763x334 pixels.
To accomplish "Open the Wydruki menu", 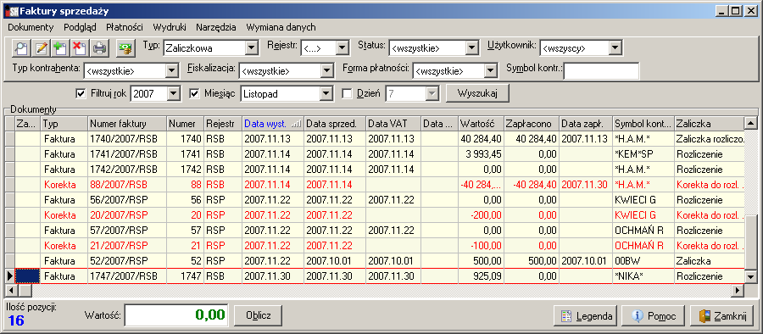I will (x=170, y=27).
